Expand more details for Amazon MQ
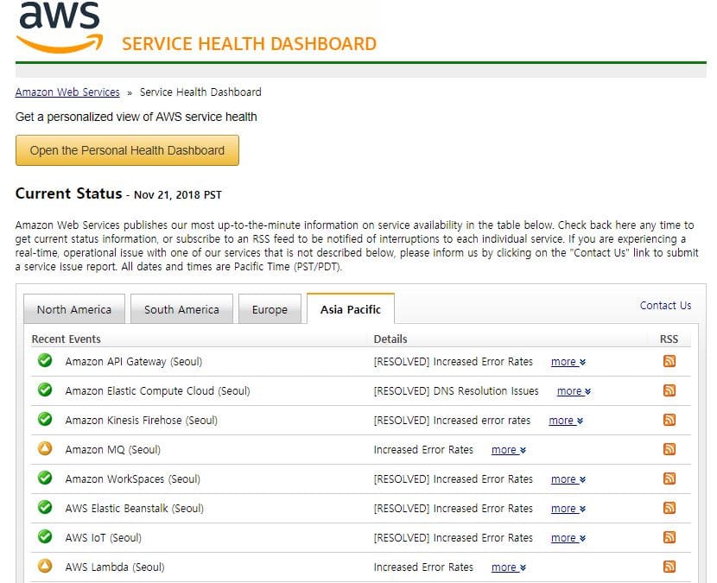717x583 pixels. pyautogui.click(x=509, y=450)
